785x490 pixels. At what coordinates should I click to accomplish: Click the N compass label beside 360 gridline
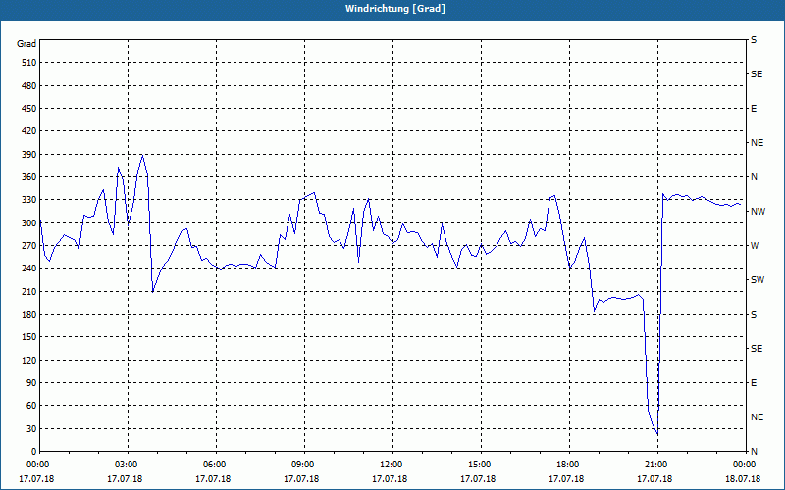click(x=755, y=177)
